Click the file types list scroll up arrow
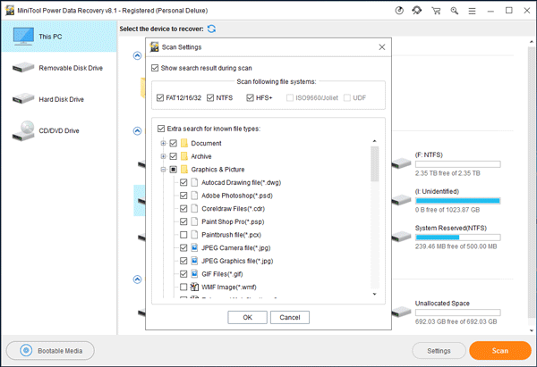537x367 pixels. pyautogui.click(x=375, y=141)
